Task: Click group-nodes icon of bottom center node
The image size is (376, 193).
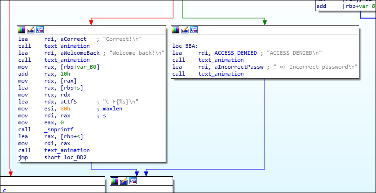Action: click(x=133, y=181)
